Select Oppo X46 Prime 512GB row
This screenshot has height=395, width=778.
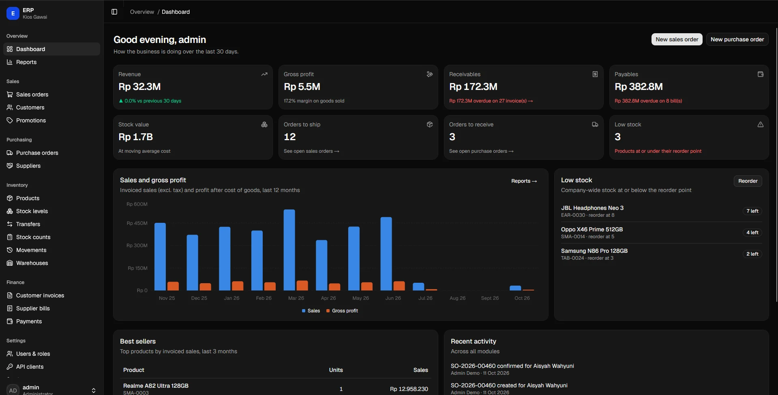661,233
